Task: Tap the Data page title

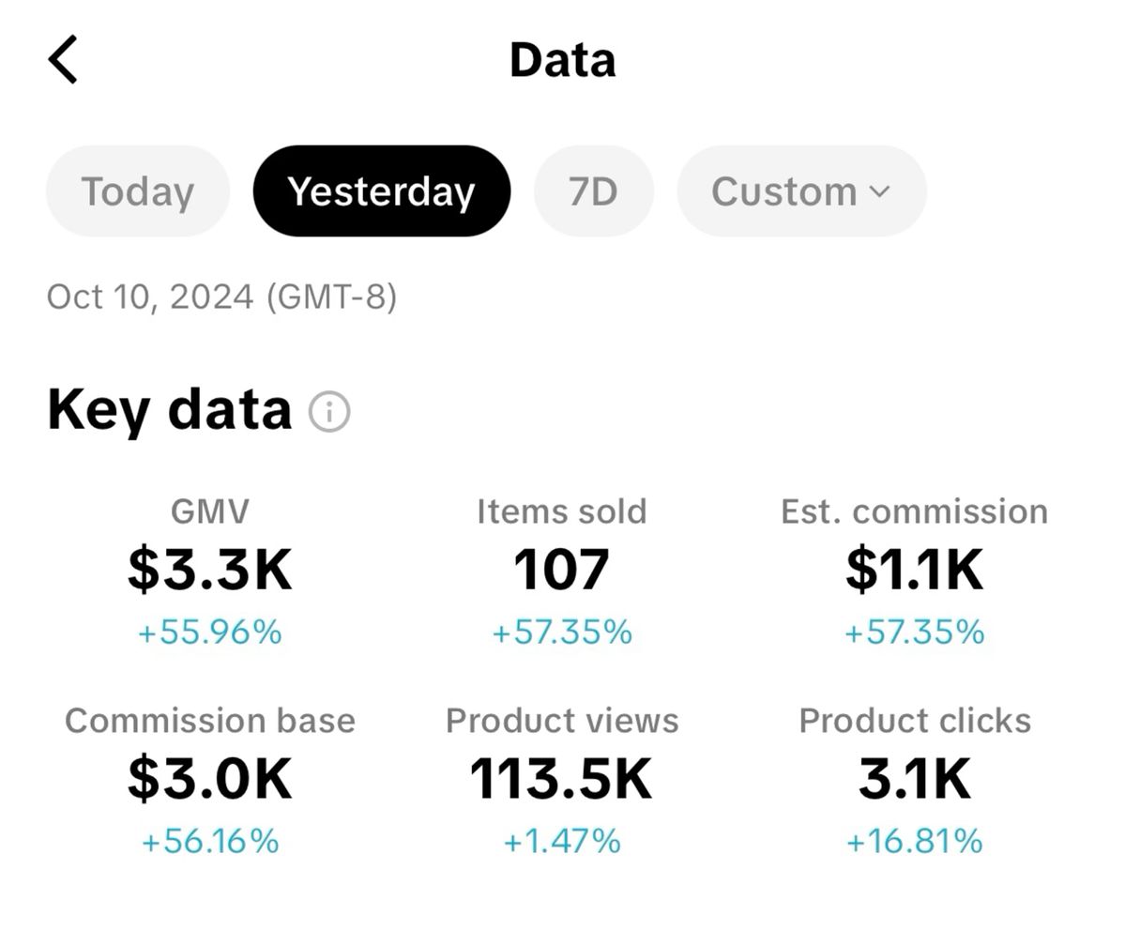Action: (562, 60)
